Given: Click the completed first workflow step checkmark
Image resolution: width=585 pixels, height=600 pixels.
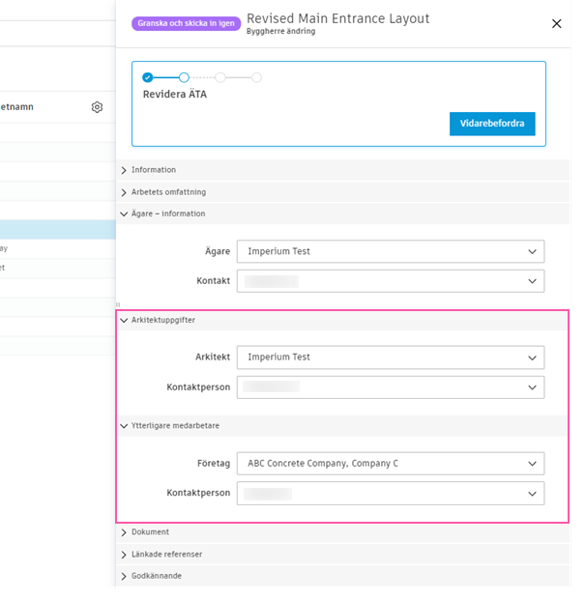Looking at the screenshot, I should 147,77.
